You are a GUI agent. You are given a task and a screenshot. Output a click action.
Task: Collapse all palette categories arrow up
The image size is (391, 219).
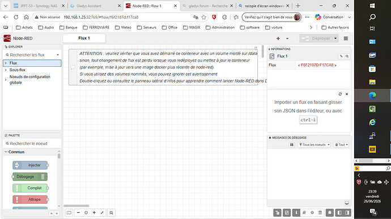point(52,213)
